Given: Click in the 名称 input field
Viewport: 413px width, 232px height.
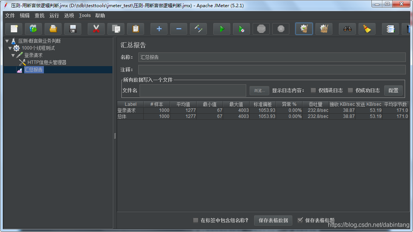Looking at the screenshot, I should tap(272, 57).
